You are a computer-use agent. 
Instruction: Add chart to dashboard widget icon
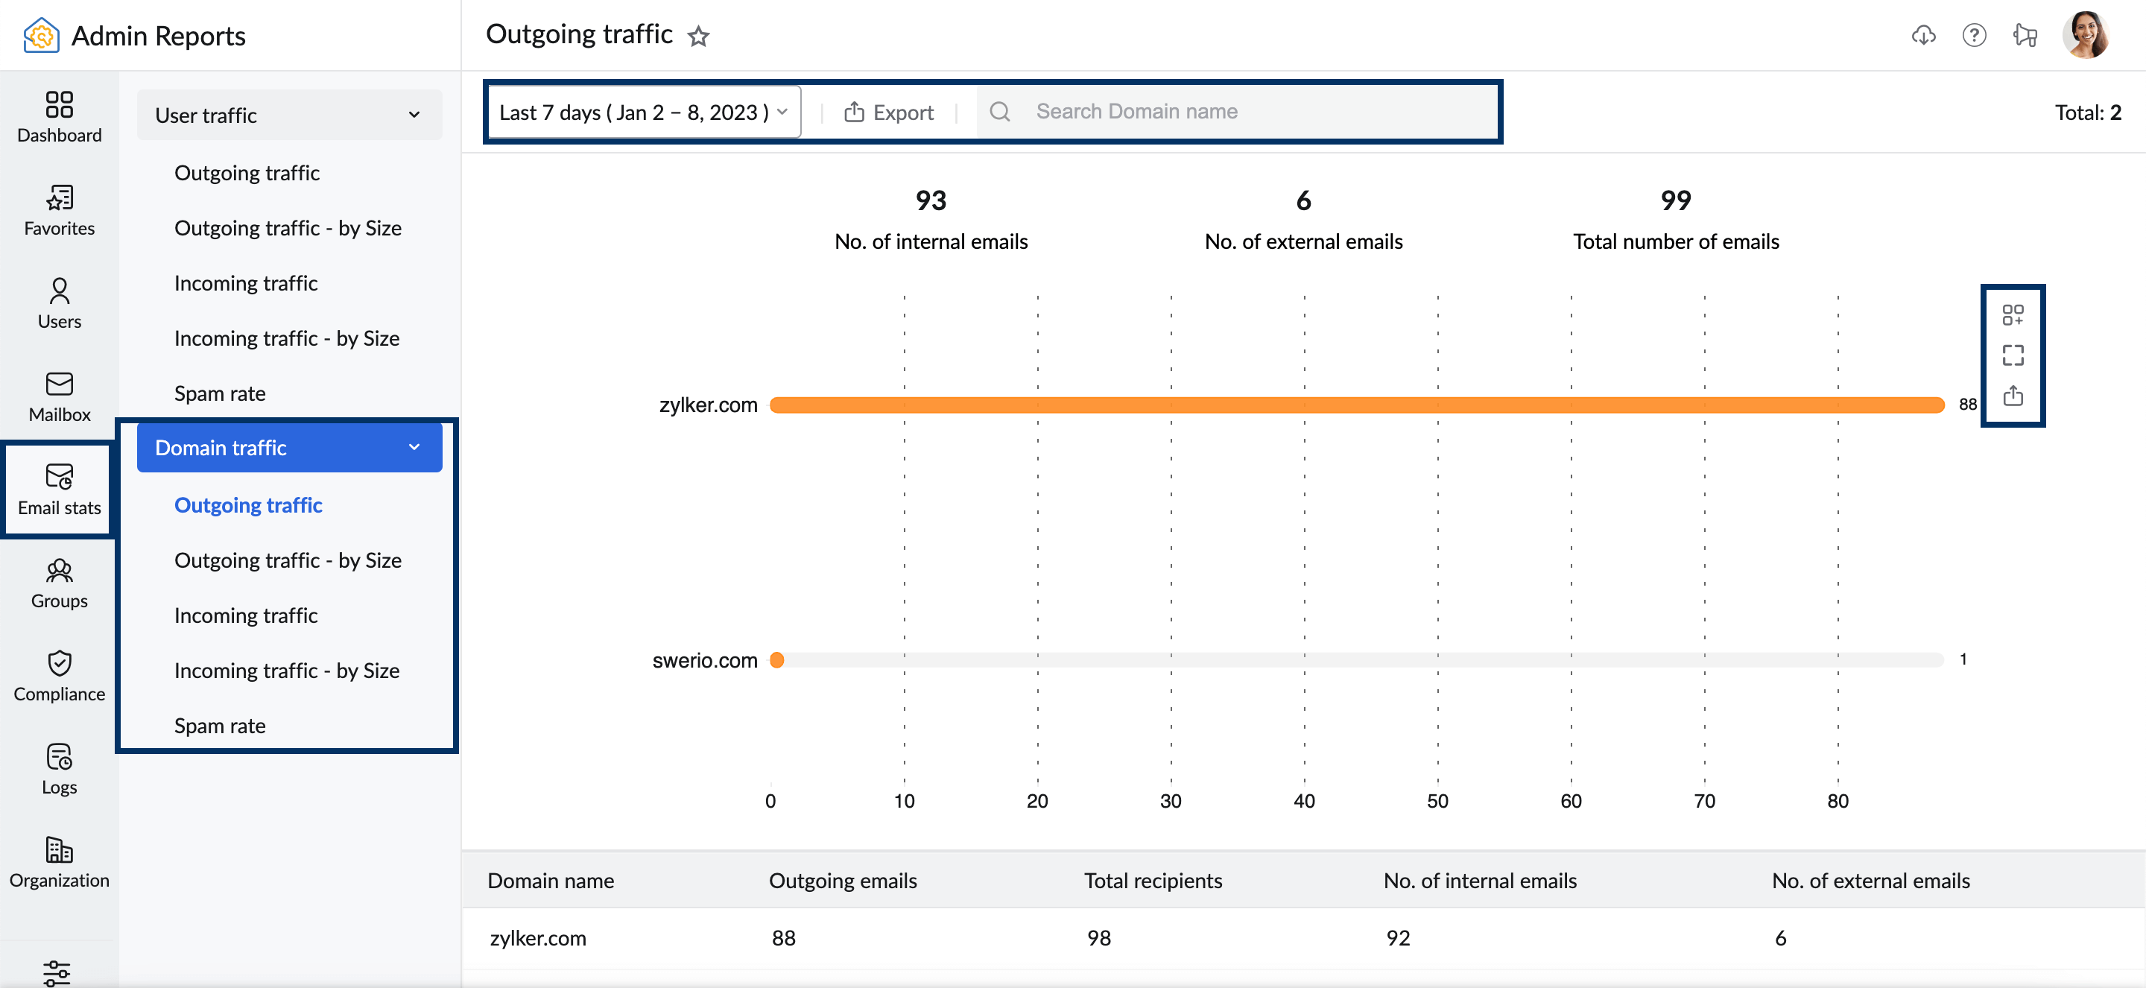[2013, 314]
